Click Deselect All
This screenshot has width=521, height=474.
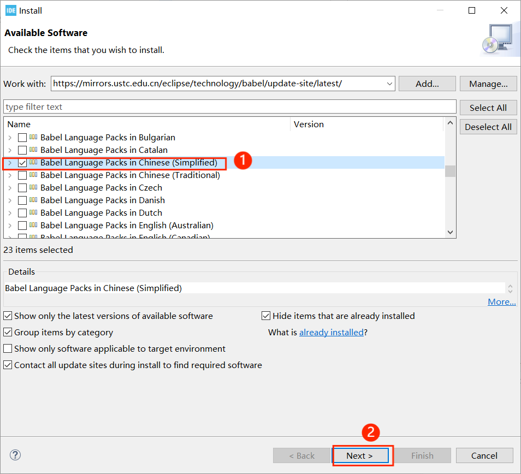pyautogui.click(x=488, y=127)
